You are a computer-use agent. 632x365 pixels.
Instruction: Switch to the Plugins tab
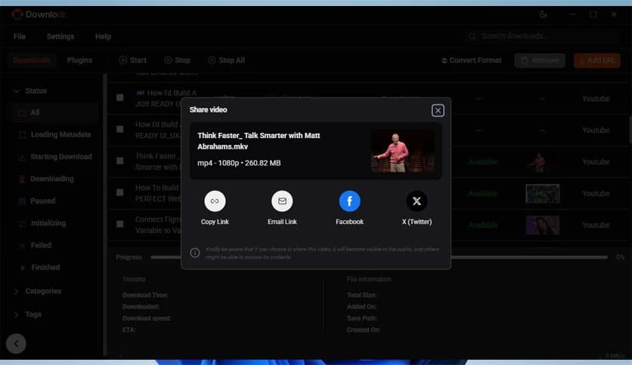point(79,60)
